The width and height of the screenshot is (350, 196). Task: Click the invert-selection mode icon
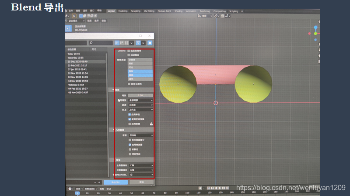(x=92, y=16)
